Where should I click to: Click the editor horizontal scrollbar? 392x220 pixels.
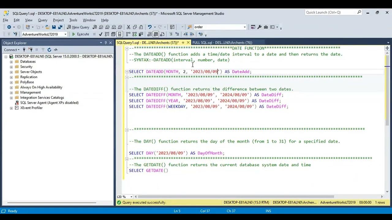click(x=236, y=197)
